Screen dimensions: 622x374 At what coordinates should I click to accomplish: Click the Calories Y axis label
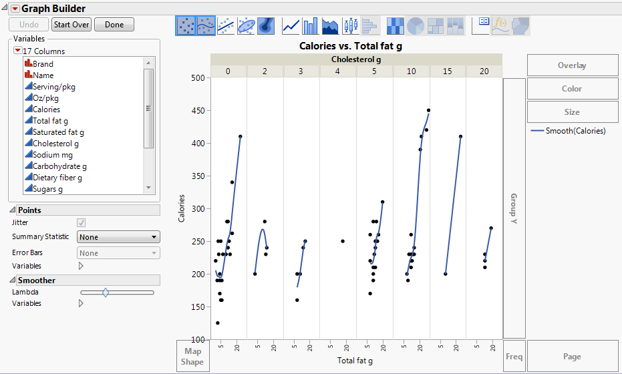(x=181, y=208)
